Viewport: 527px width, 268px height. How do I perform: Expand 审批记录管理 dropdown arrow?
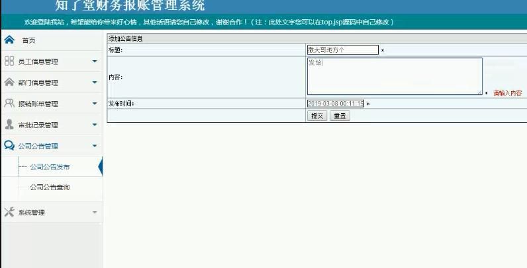click(x=95, y=125)
